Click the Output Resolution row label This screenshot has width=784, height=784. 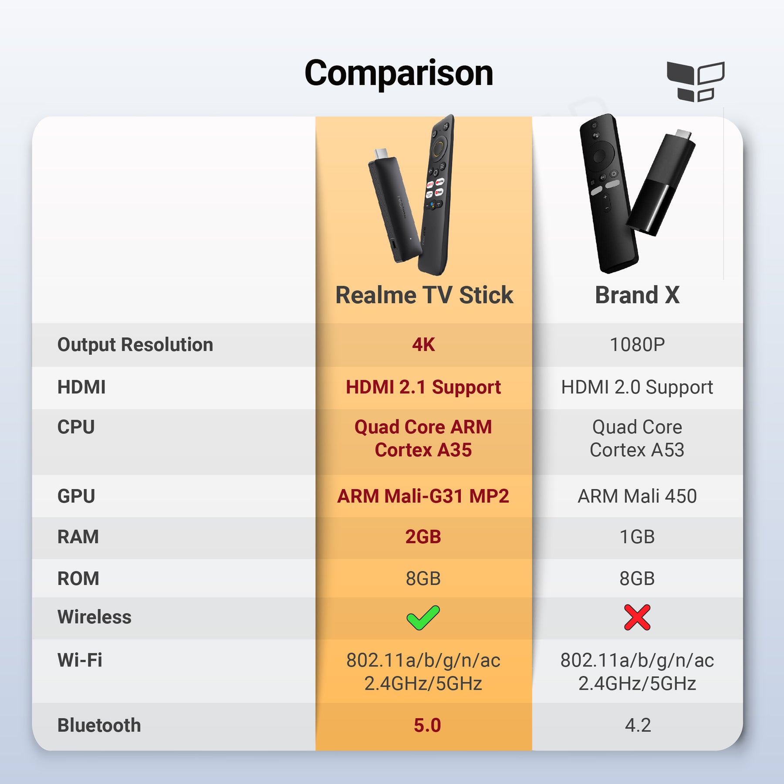pos(135,345)
